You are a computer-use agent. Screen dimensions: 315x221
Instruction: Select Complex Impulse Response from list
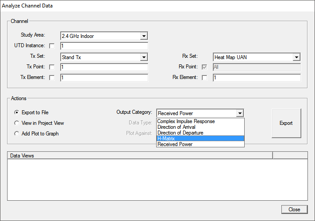[x=200, y=121]
